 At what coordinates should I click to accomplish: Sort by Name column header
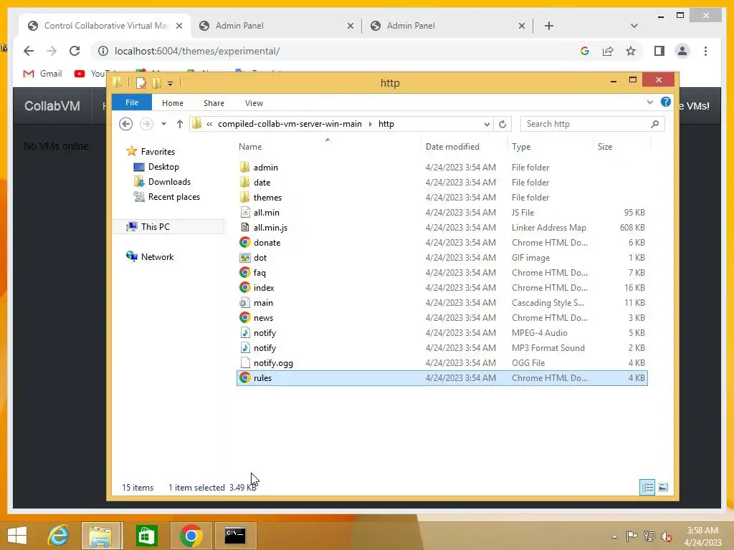(x=250, y=146)
